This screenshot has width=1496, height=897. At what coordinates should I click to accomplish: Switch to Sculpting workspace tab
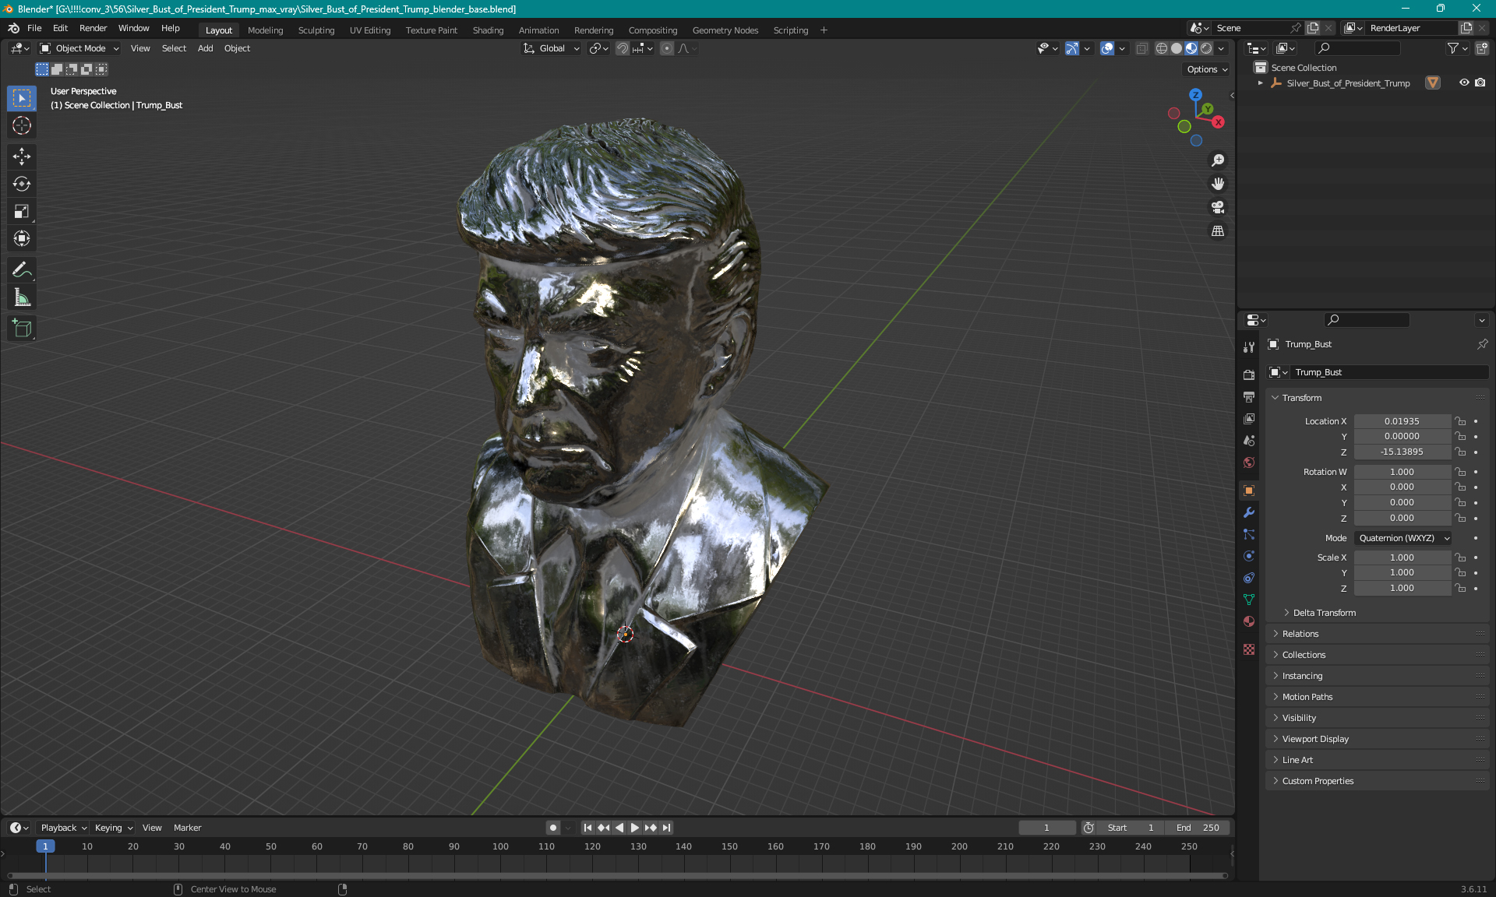click(316, 30)
